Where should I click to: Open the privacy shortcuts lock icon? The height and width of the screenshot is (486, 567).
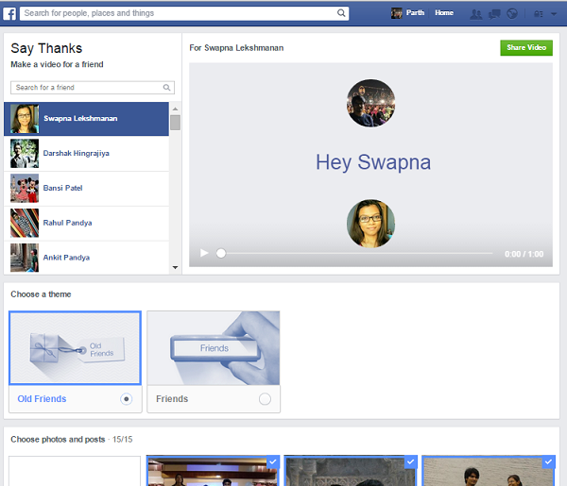tap(539, 14)
